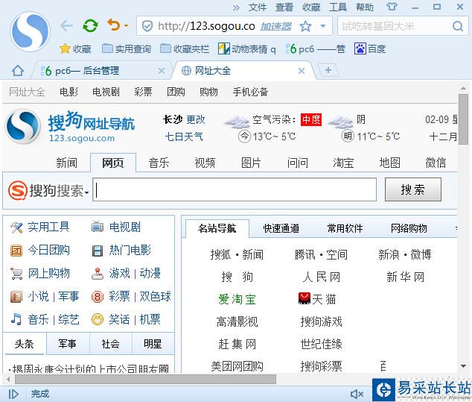Reload page with green refresh icon
The image size is (472, 402).
coord(90,25)
